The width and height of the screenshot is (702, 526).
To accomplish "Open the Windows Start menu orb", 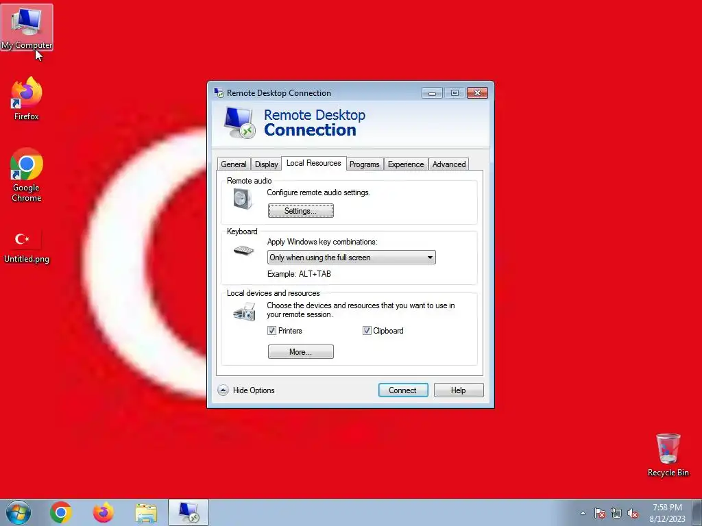I will point(19,512).
